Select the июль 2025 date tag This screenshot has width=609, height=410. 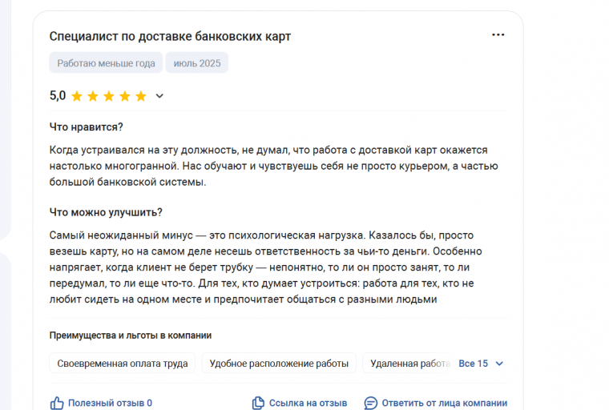pos(197,63)
